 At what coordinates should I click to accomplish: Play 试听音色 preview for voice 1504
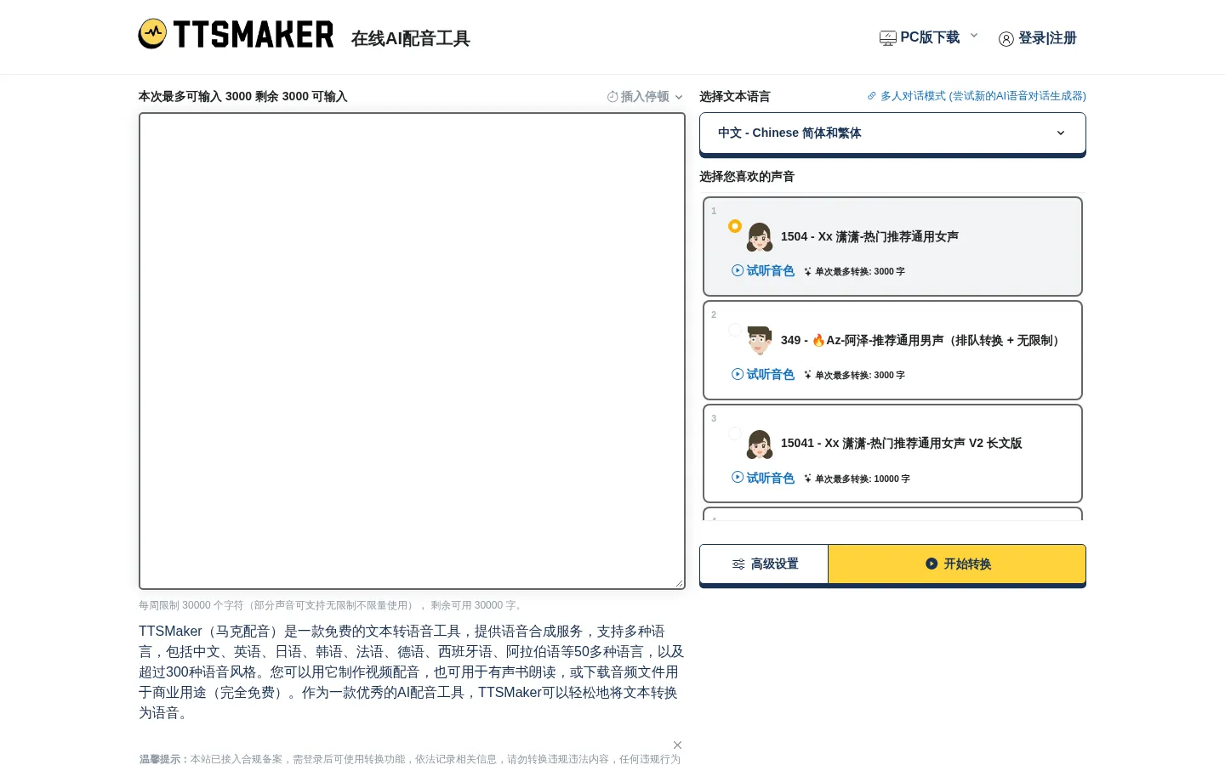click(x=763, y=270)
